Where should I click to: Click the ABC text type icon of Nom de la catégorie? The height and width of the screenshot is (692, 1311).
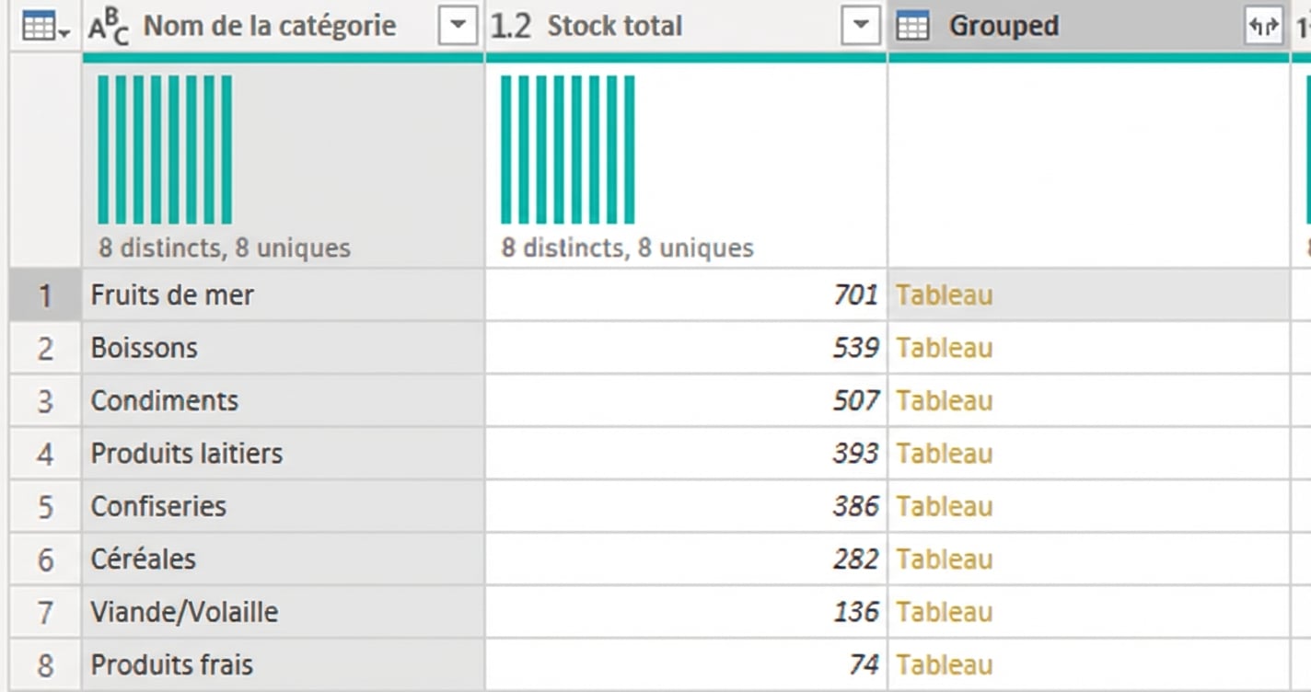point(109,27)
